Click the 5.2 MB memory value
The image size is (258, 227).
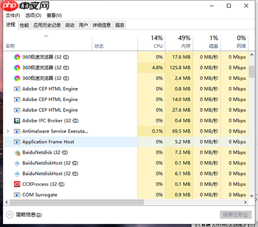[183, 142]
